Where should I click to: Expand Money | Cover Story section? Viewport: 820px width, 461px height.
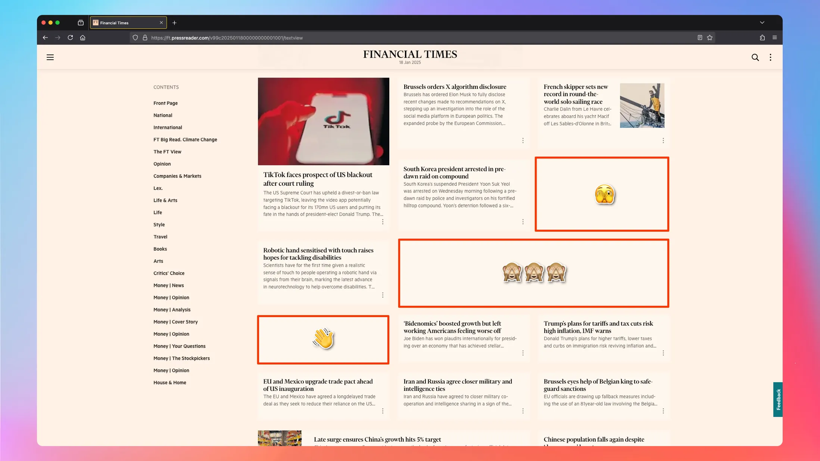[176, 322]
